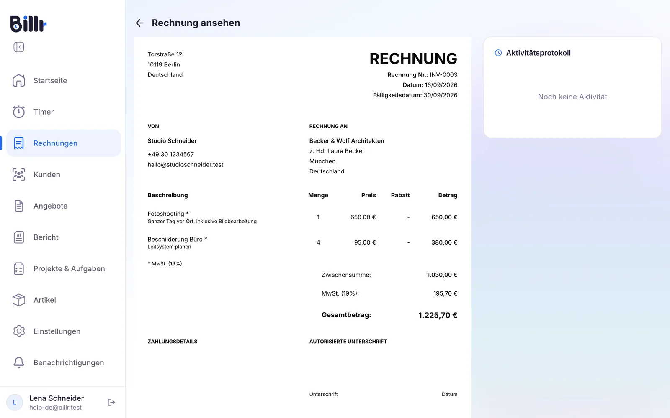Viewport: 670px width, 418px height.
Task: Click the Beschilderung Büro line item
Action: click(302, 242)
